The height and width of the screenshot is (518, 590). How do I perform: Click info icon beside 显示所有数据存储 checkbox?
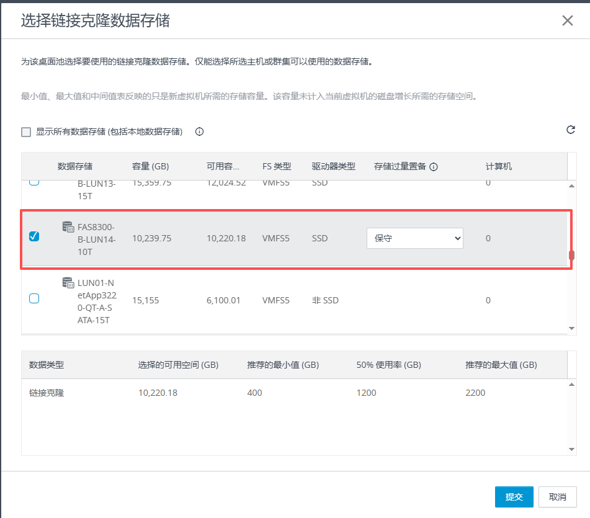[x=199, y=132]
